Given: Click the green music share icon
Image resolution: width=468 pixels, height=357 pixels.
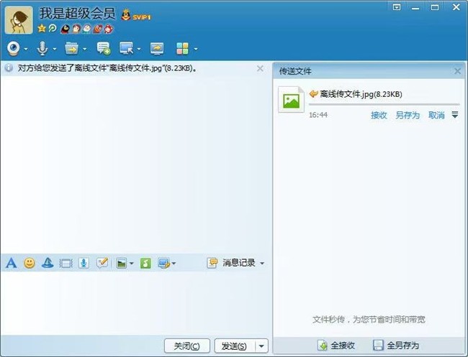Looking at the screenshot, I should (x=145, y=263).
